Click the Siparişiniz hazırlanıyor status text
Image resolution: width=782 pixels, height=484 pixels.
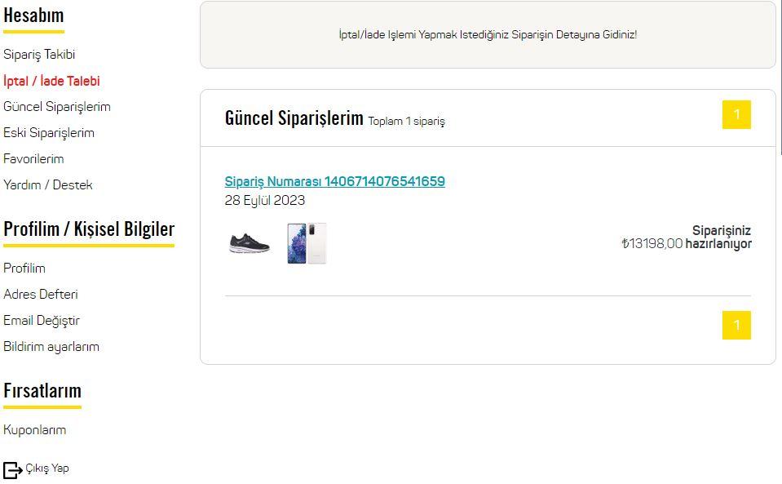[x=718, y=238]
